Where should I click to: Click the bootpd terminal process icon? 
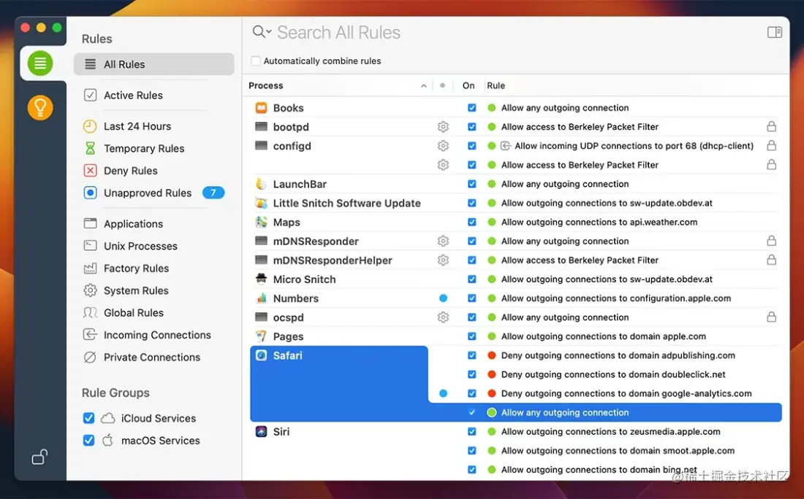[261, 126]
